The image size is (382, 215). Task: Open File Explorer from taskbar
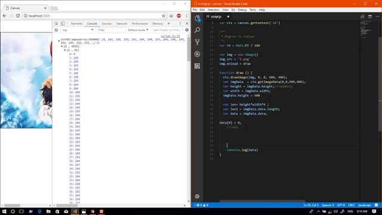point(48,211)
